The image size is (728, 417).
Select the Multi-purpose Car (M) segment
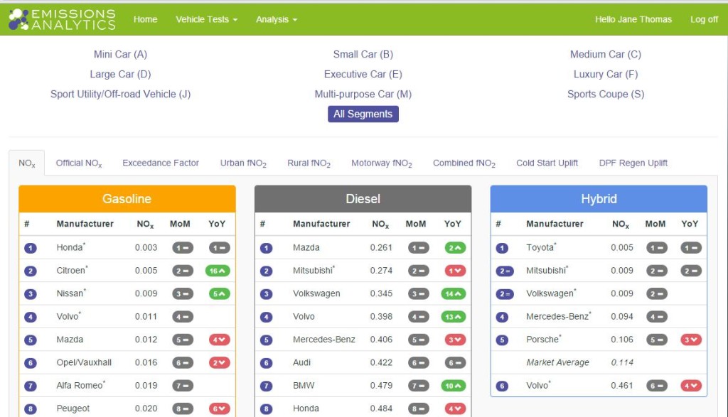coord(363,94)
